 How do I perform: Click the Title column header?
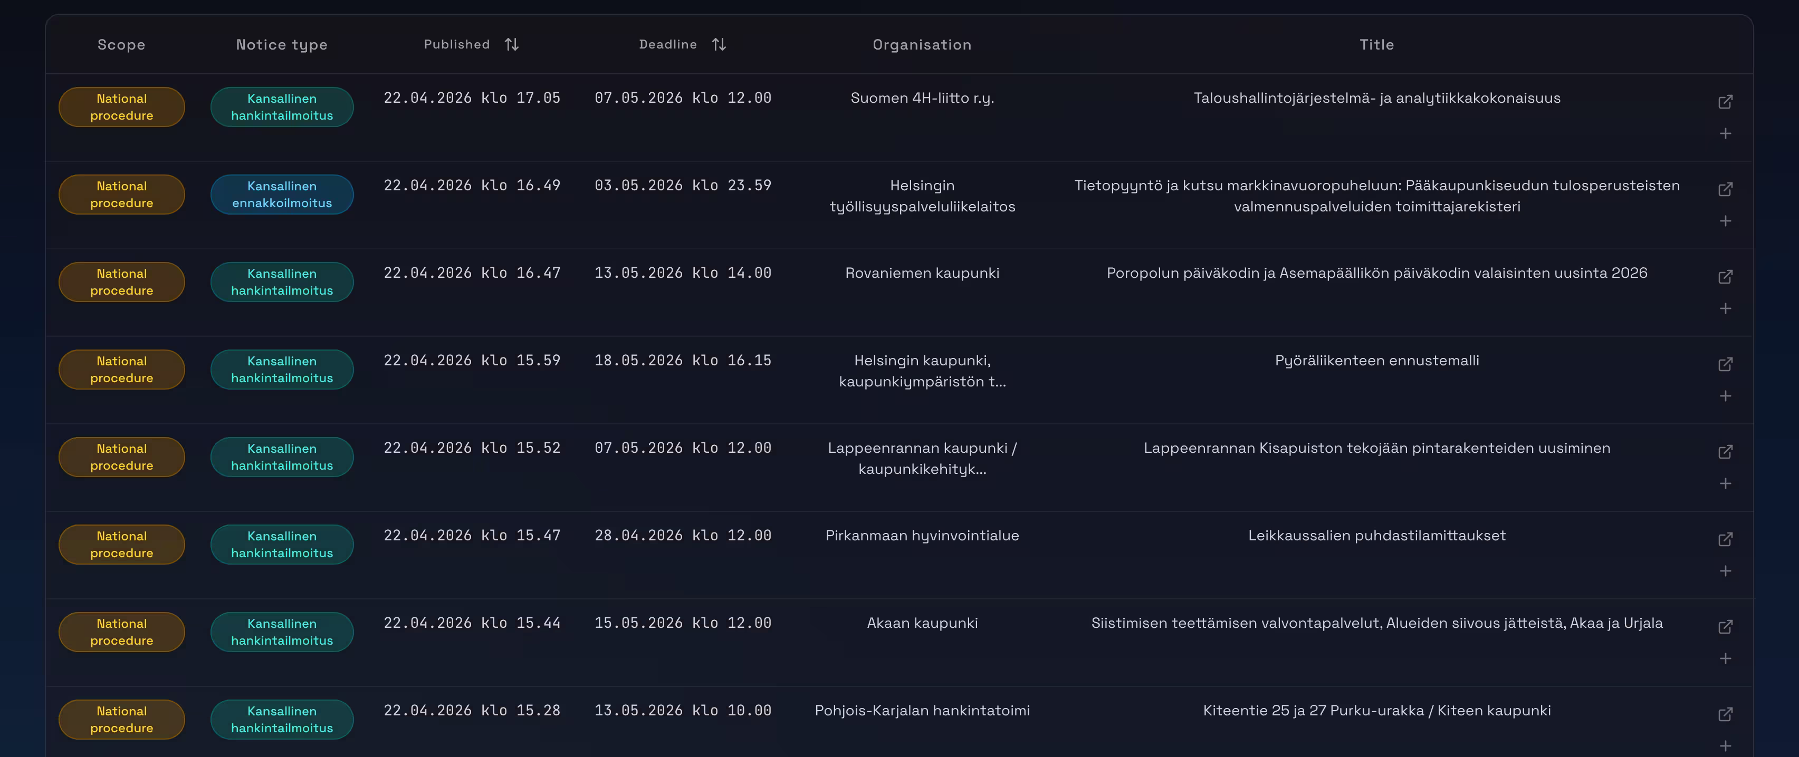point(1376,45)
